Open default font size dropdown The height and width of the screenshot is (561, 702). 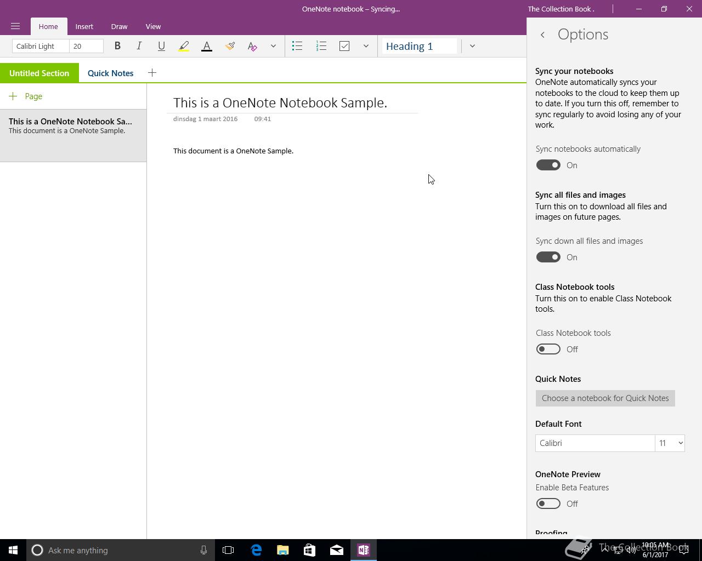tap(670, 443)
